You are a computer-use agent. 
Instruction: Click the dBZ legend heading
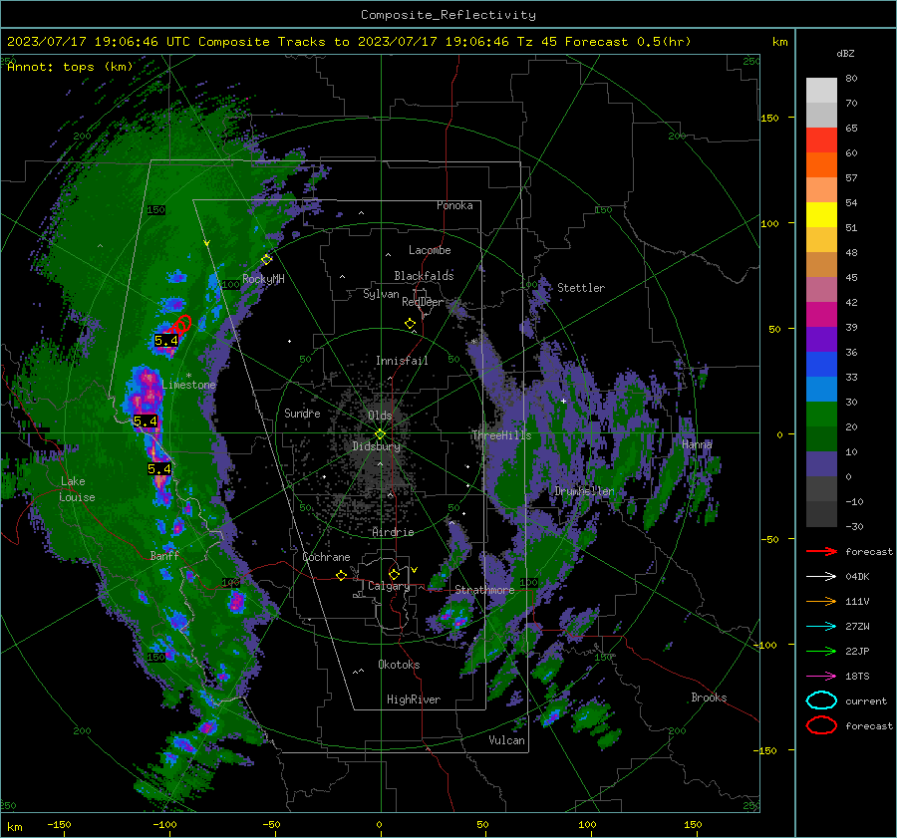point(845,54)
